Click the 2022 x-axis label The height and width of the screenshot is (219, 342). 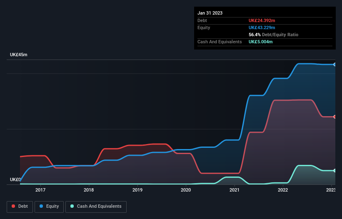283,190
